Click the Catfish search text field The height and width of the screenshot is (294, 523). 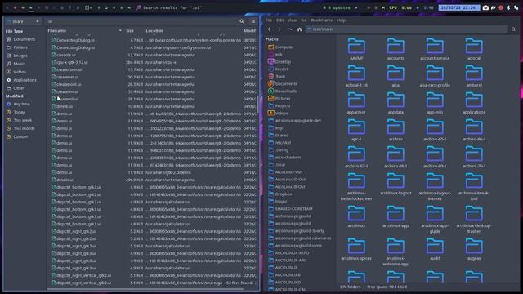point(141,21)
